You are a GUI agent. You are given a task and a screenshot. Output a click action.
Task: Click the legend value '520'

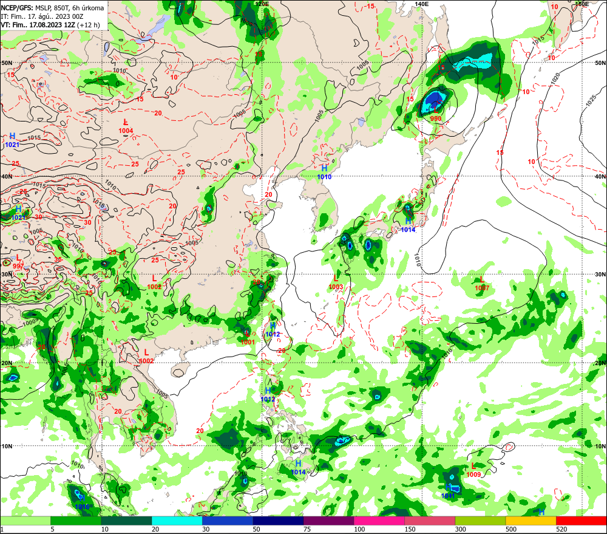coord(561,529)
